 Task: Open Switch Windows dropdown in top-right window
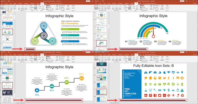click(162, 8)
